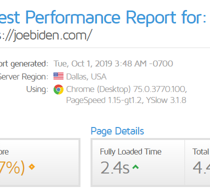Click the USA flag icon
Viewport: 210px width, 194px height.
(58, 76)
